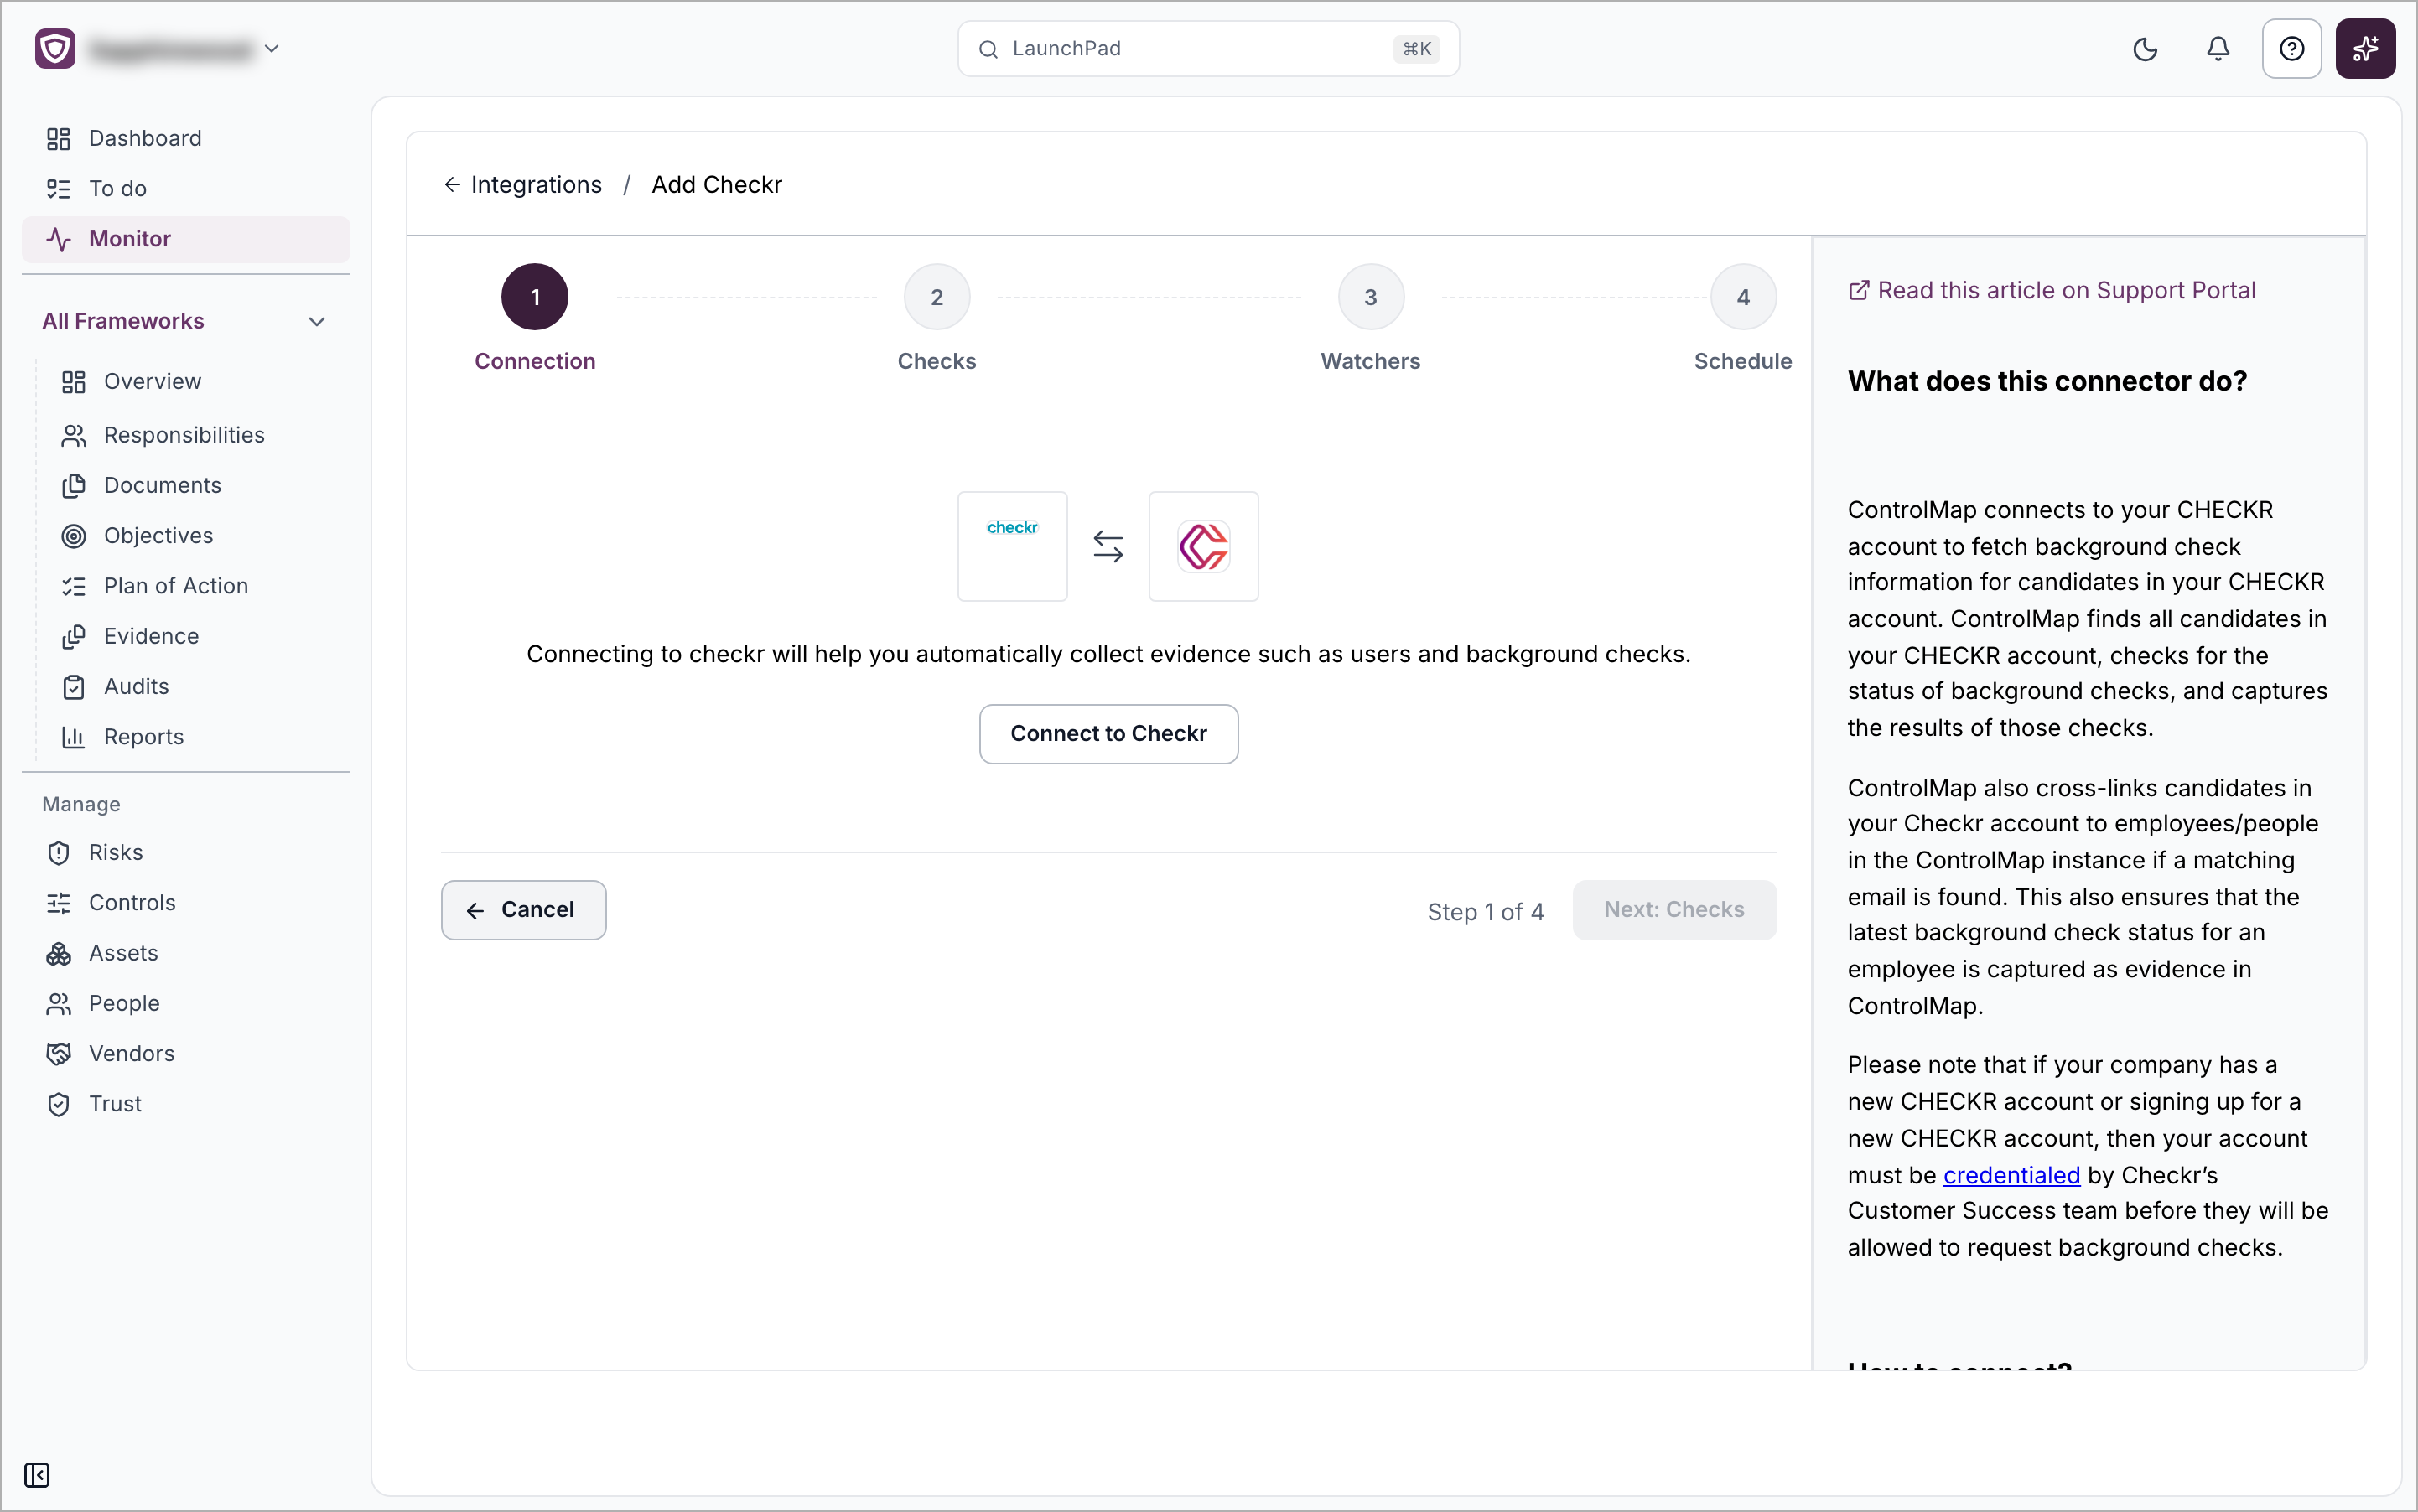The width and height of the screenshot is (2418, 1512).
Task: Click Connect to Checkr button
Action: [x=1108, y=734]
